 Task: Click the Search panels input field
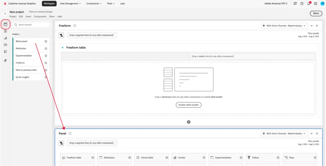[31, 25]
